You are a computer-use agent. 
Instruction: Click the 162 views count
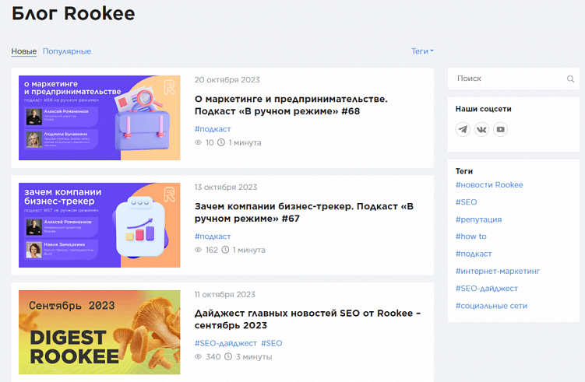pos(212,250)
